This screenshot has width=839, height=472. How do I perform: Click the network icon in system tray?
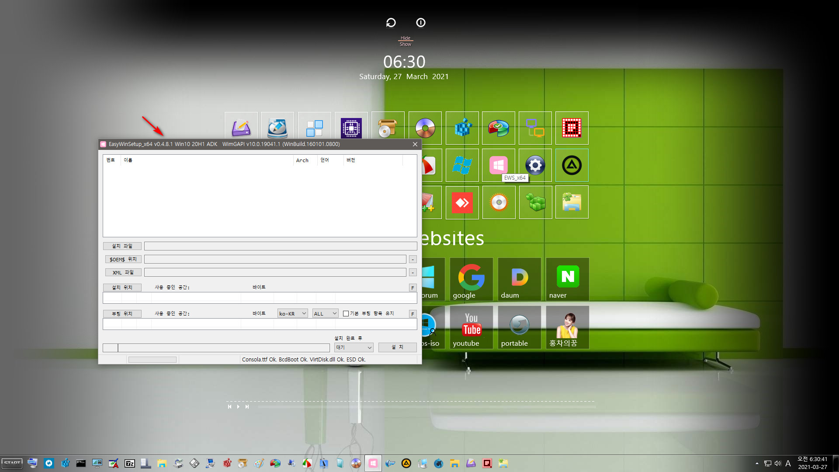tap(767, 463)
